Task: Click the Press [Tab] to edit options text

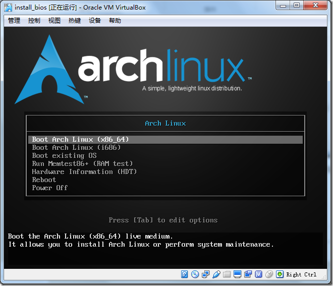Action: [163, 220]
